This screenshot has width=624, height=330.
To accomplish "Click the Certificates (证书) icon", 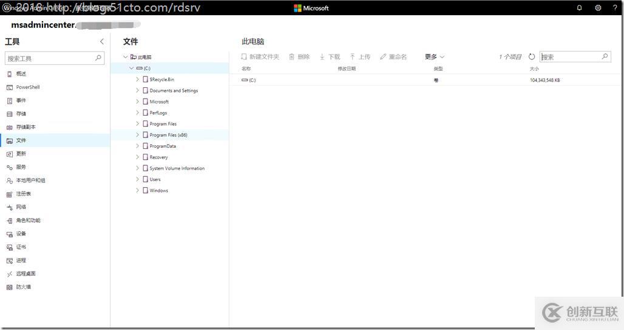I will tap(10, 248).
